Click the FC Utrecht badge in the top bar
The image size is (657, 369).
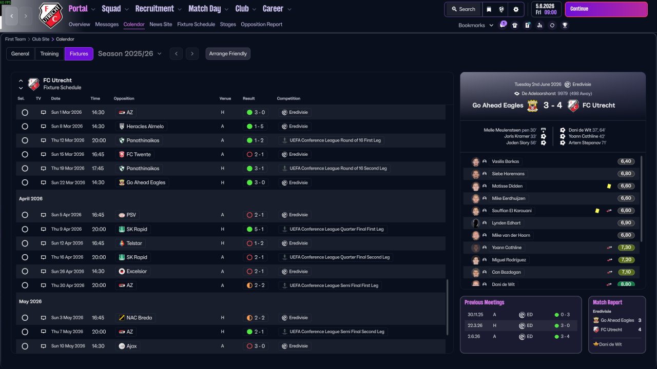[x=51, y=15]
